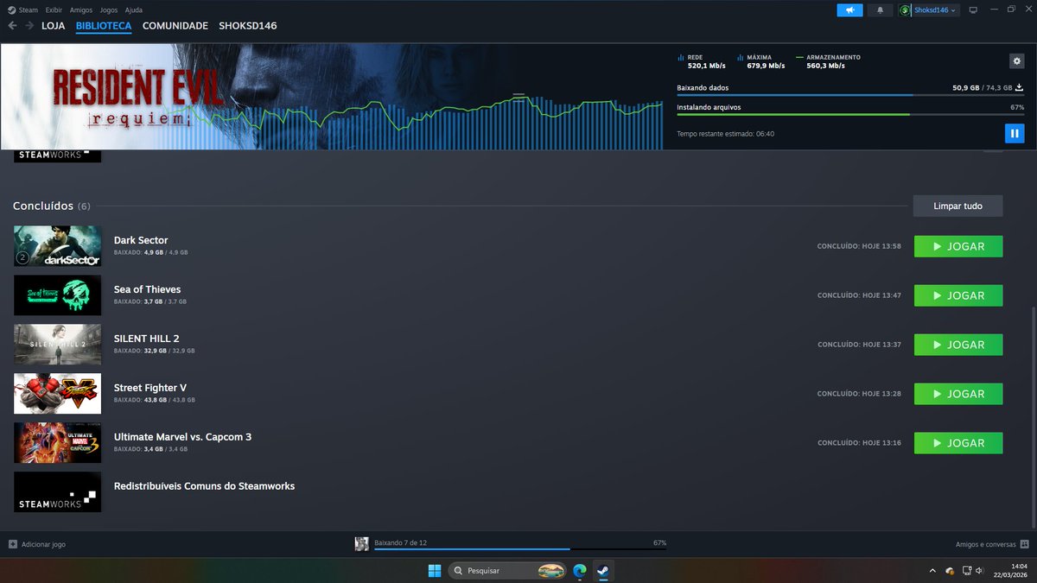Click the download size icon beside 74,3 GB
The height and width of the screenshot is (583, 1037).
pos(1020,87)
